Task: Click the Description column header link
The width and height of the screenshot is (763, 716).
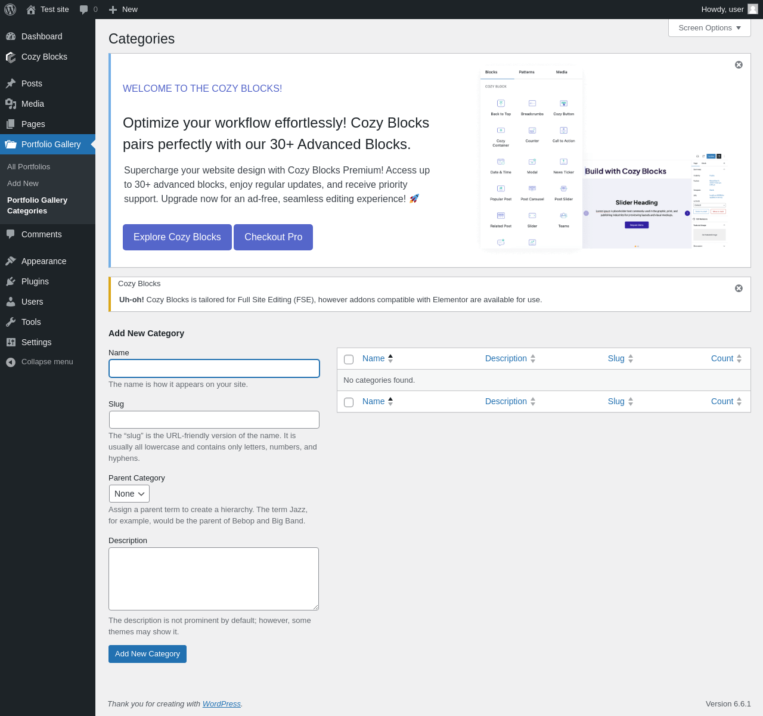Action: 506,358
